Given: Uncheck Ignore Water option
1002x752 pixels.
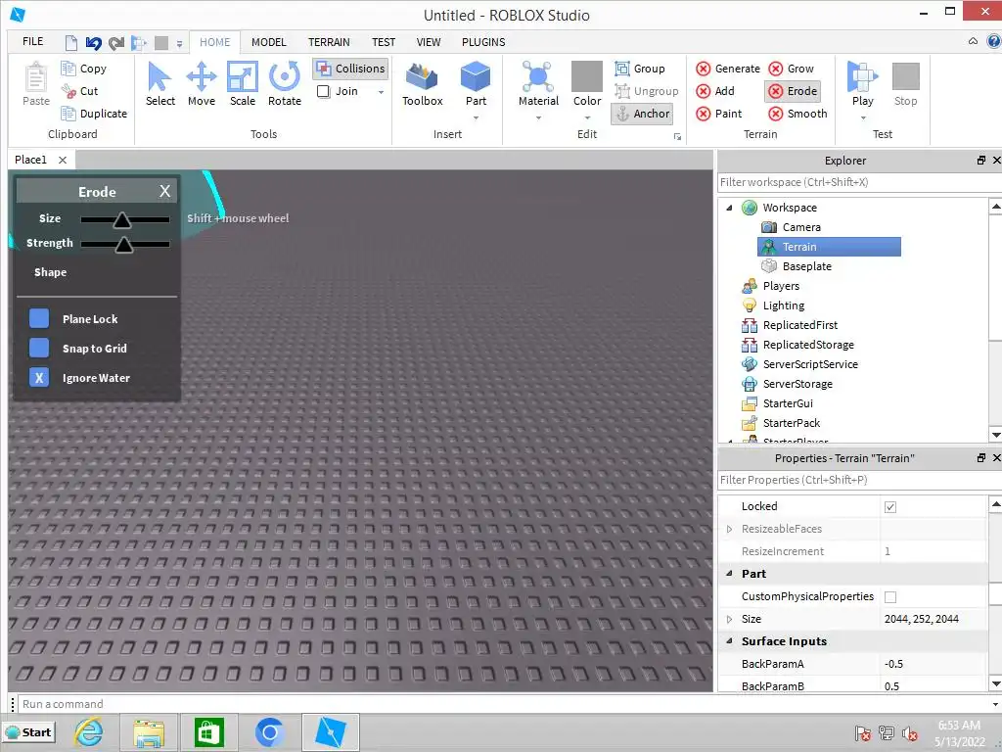Looking at the screenshot, I should point(39,377).
